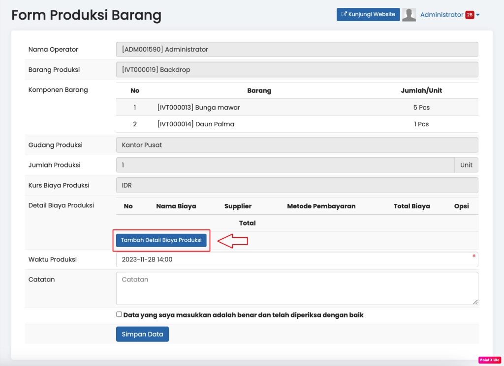Expand the Administrator account dropdown caret
504x366 pixels.
pos(478,15)
